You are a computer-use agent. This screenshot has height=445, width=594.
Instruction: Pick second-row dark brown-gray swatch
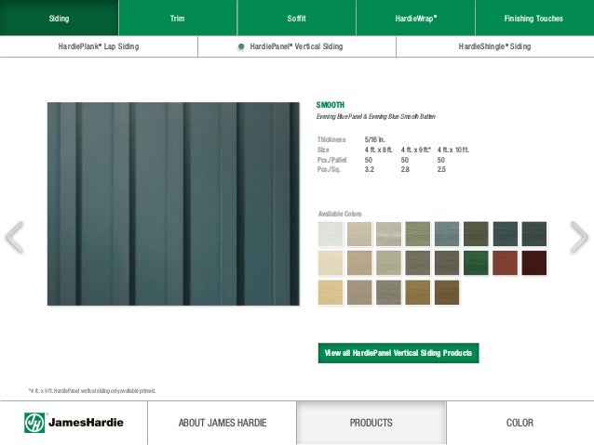coord(447,263)
